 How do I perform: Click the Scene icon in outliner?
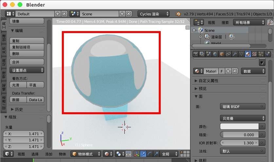[201, 30]
